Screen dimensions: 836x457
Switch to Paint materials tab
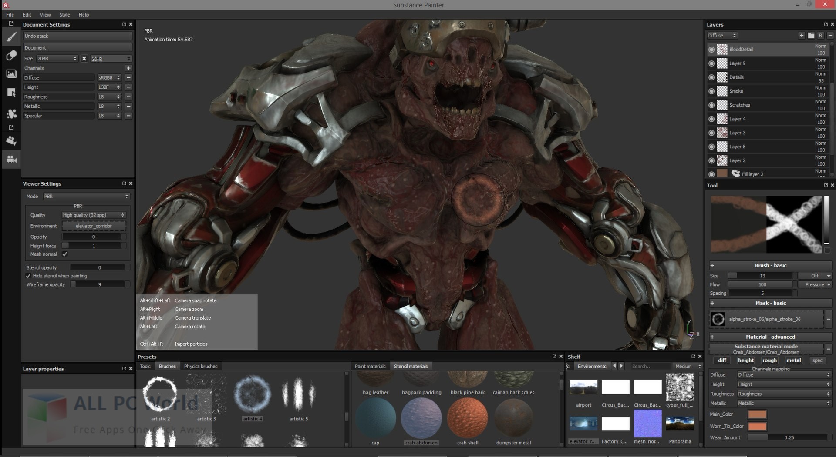(x=370, y=367)
